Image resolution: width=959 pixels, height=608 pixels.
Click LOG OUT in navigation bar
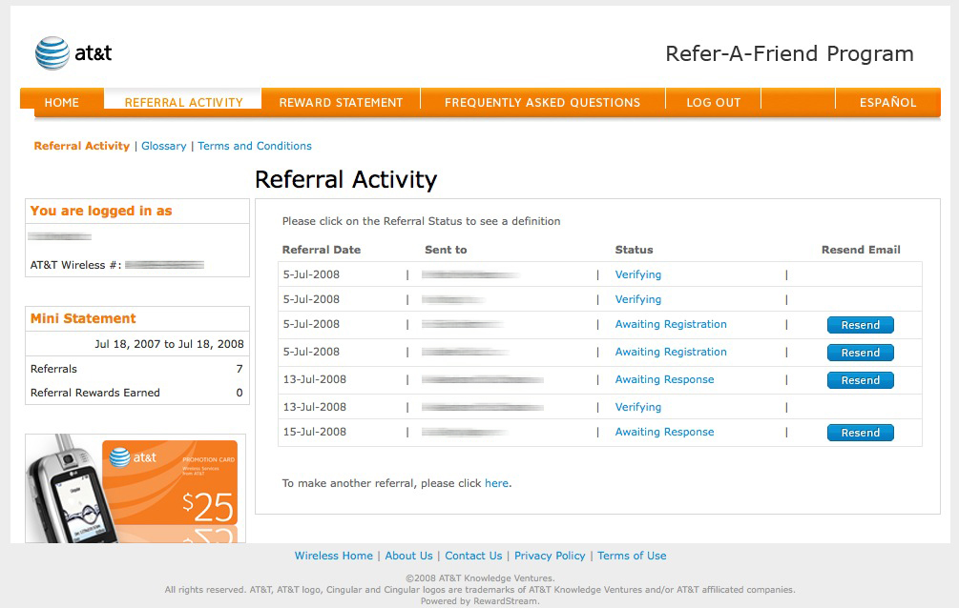[713, 103]
